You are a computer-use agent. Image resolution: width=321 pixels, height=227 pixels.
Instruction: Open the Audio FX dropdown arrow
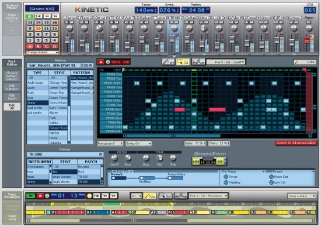[x=131, y=171]
